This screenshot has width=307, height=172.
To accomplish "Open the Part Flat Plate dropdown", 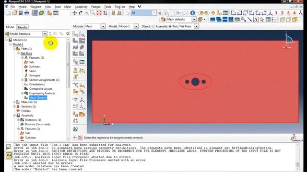I will [x=196, y=26].
